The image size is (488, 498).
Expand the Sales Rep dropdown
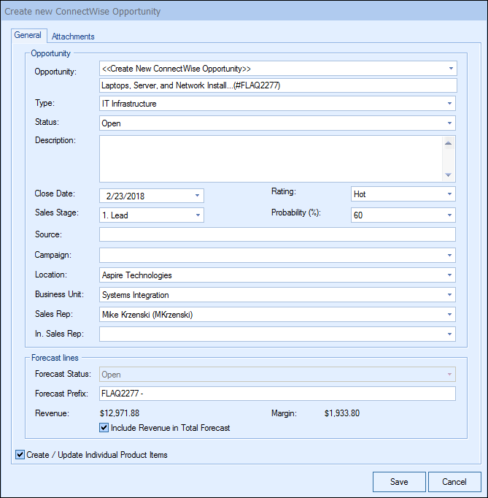[451, 315]
